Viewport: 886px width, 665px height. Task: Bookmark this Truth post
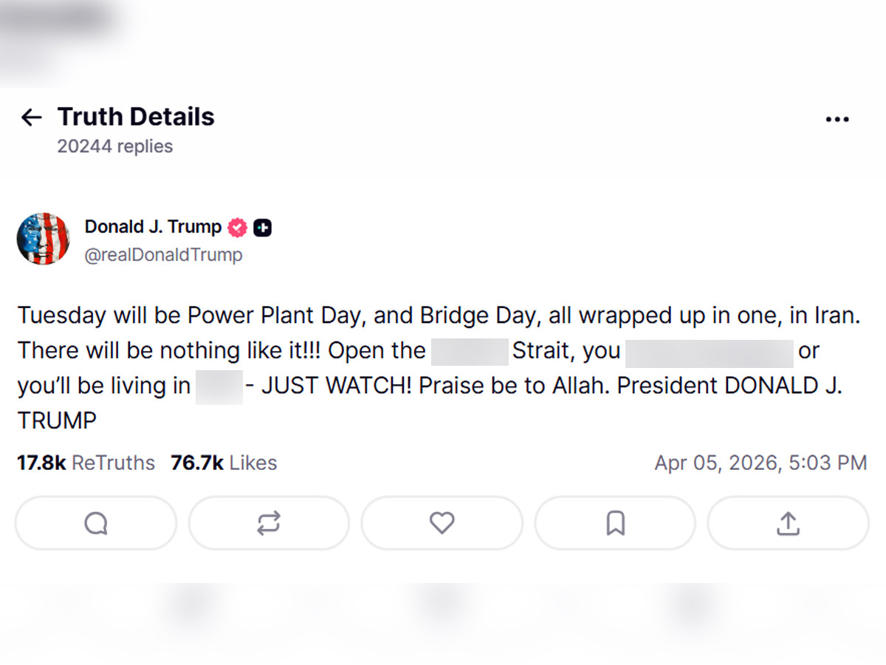coord(615,523)
